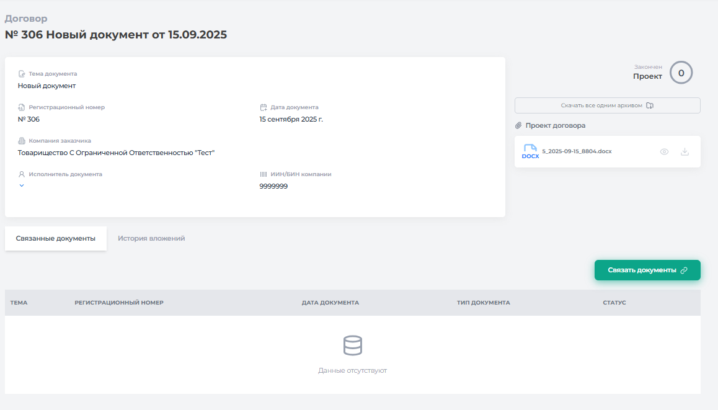Click the barcode icon beside ИИН/БИН компании
Screen dimensions: 718x410
coord(264,174)
